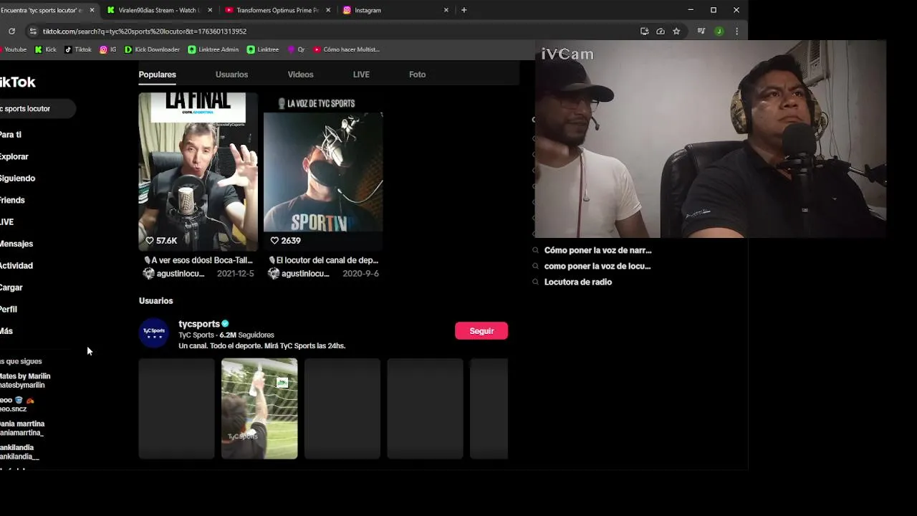Open Chrome three-dot menu
917x516 pixels.
point(736,31)
